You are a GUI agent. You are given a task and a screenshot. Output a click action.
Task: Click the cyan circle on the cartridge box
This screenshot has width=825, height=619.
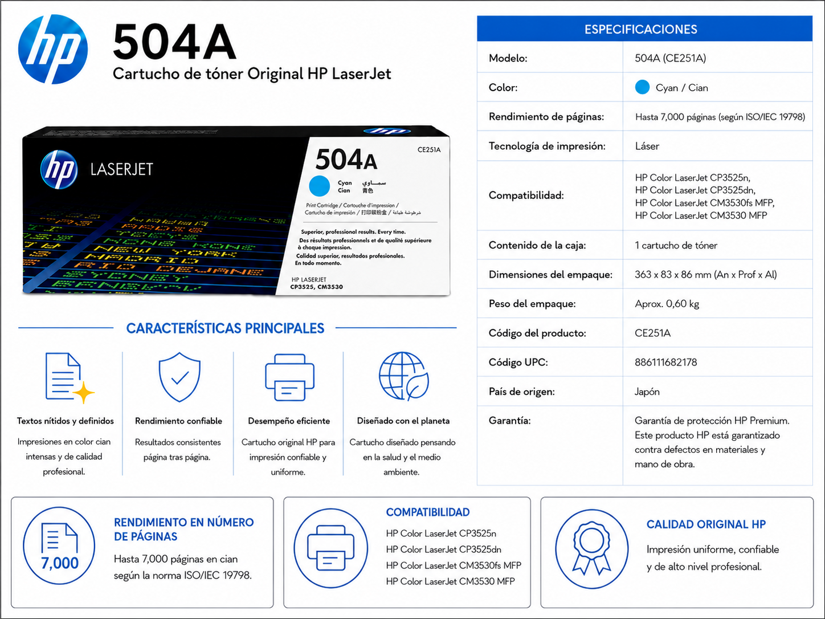point(319,186)
